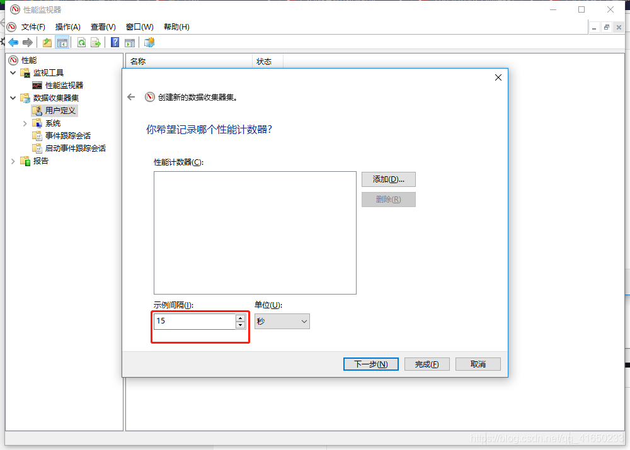Close the 创建新的数据收集器集 dialog
The height and width of the screenshot is (450, 630).
click(498, 77)
